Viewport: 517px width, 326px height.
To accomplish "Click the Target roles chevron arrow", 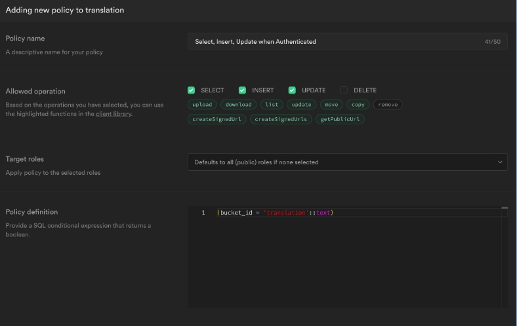I will click(500, 162).
